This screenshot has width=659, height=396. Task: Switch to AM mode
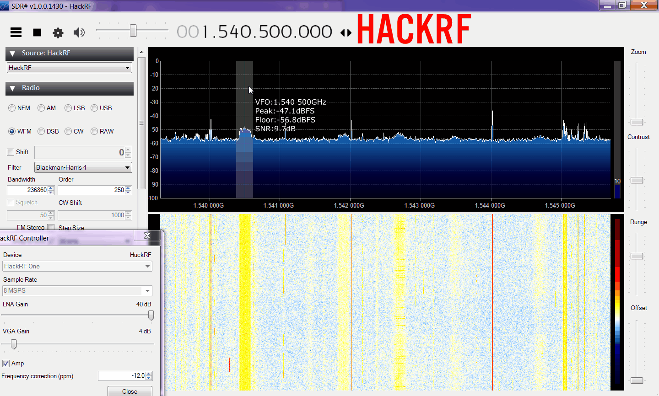[x=41, y=108]
